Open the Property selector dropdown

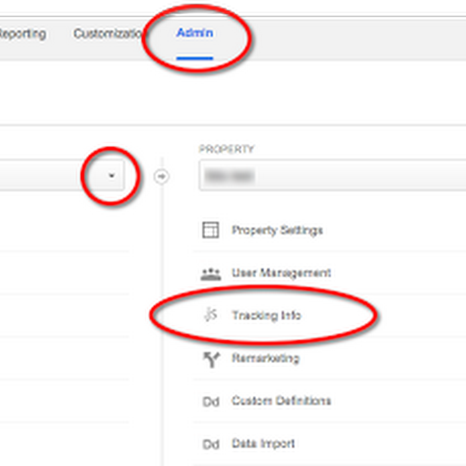(x=332, y=176)
